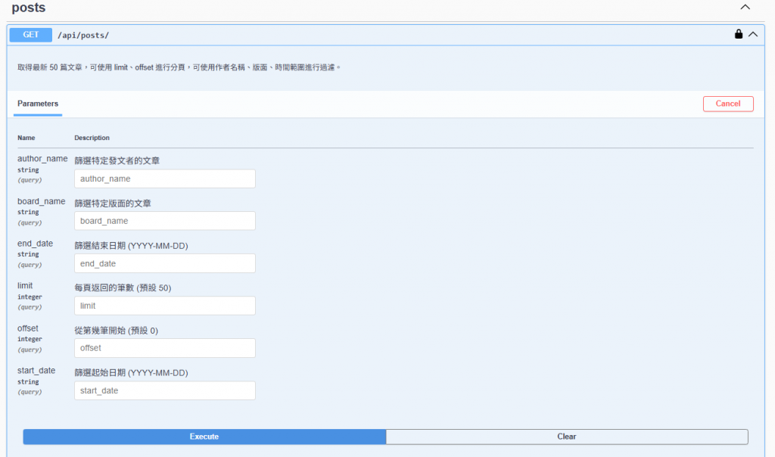The width and height of the screenshot is (775, 457).
Task: Focus the end_date input field
Action: pos(164,263)
